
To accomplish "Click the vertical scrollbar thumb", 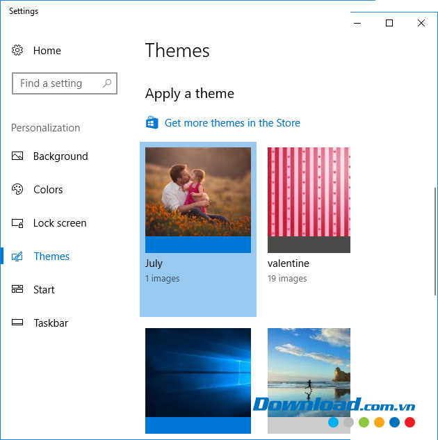I will (435, 242).
